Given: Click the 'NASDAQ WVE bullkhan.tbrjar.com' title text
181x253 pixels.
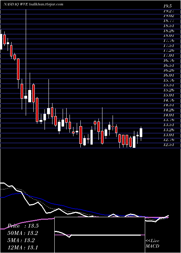Looking at the screenshot, I should 33,4.
